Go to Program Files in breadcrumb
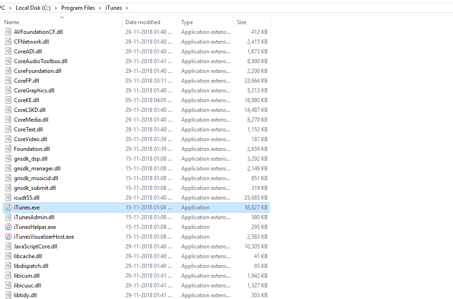 (78, 8)
